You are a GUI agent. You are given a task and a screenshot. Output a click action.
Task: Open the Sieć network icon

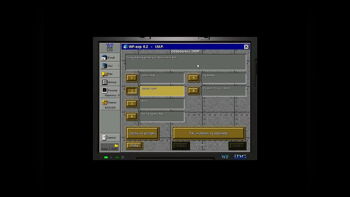104,66
